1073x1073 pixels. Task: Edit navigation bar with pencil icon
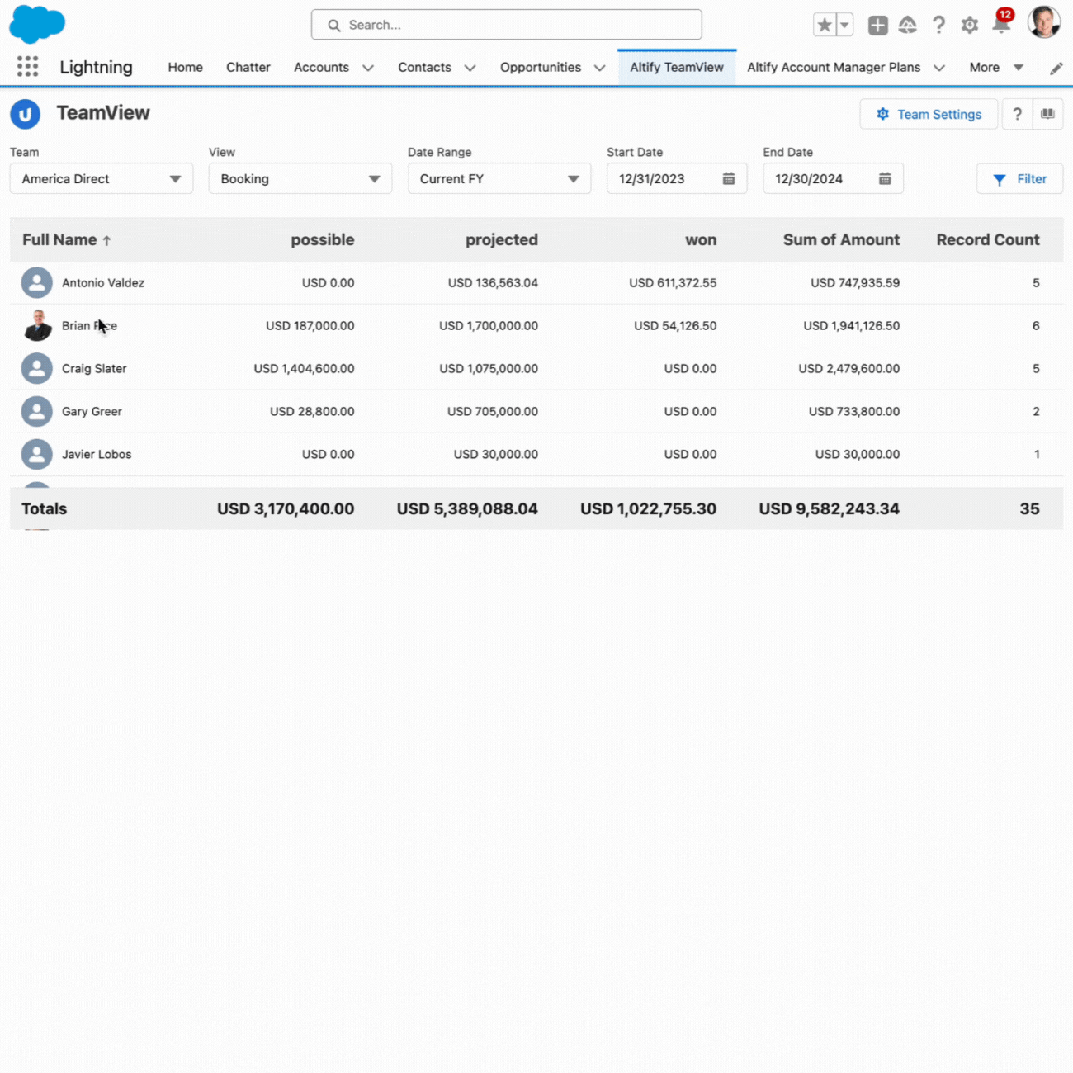(1056, 69)
